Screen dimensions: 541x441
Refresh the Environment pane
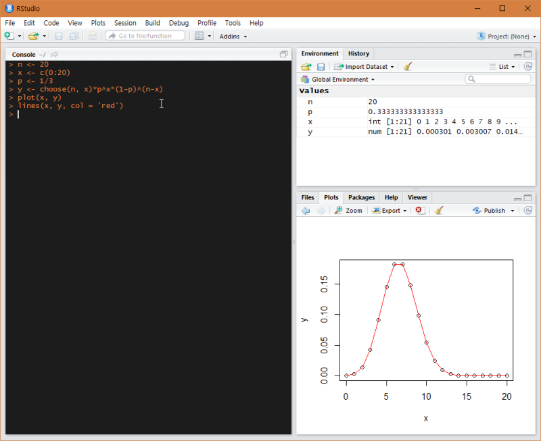point(528,67)
